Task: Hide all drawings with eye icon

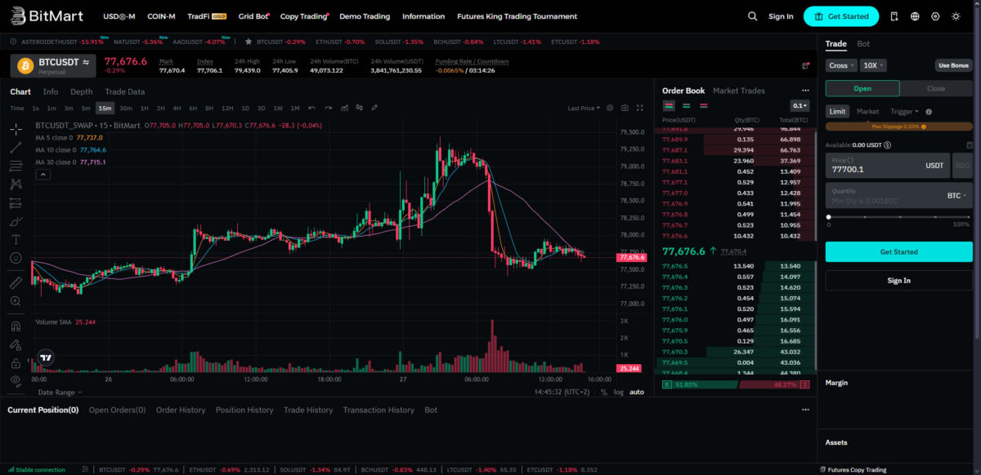Action: click(16, 381)
